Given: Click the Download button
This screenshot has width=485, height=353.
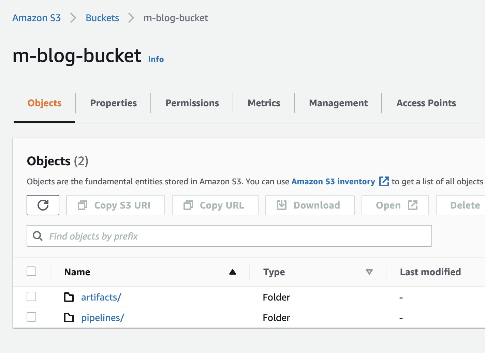Looking at the screenshot, I should (x=310, y=205).
